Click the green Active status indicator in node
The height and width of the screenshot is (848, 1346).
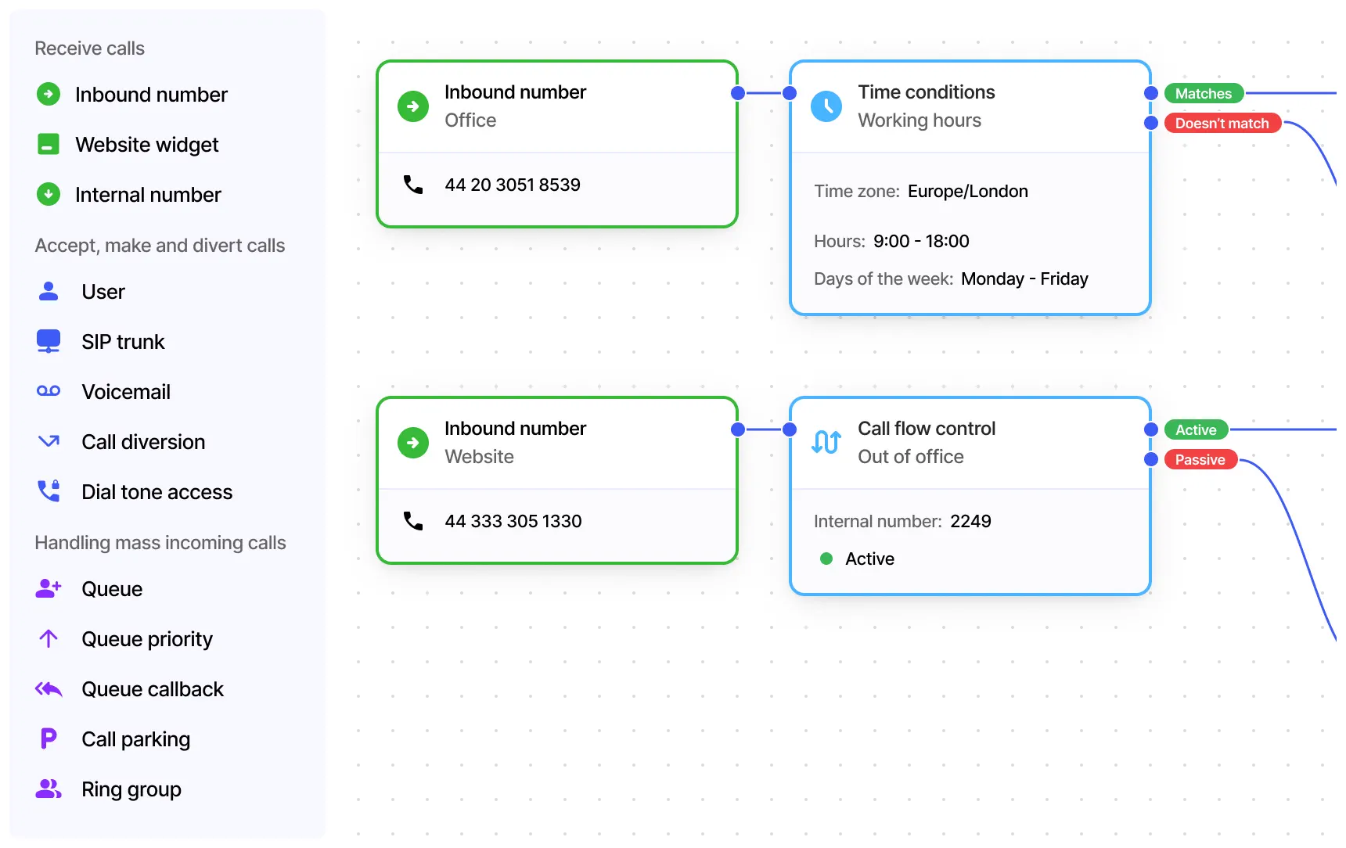tap(826, 559)
